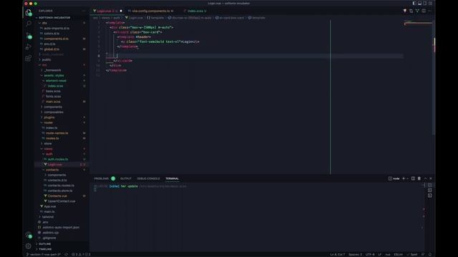Maximize the panel with chevron up

(x=425, y=178)
